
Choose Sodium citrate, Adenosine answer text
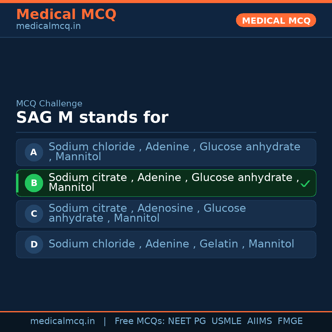coord(147,213)
